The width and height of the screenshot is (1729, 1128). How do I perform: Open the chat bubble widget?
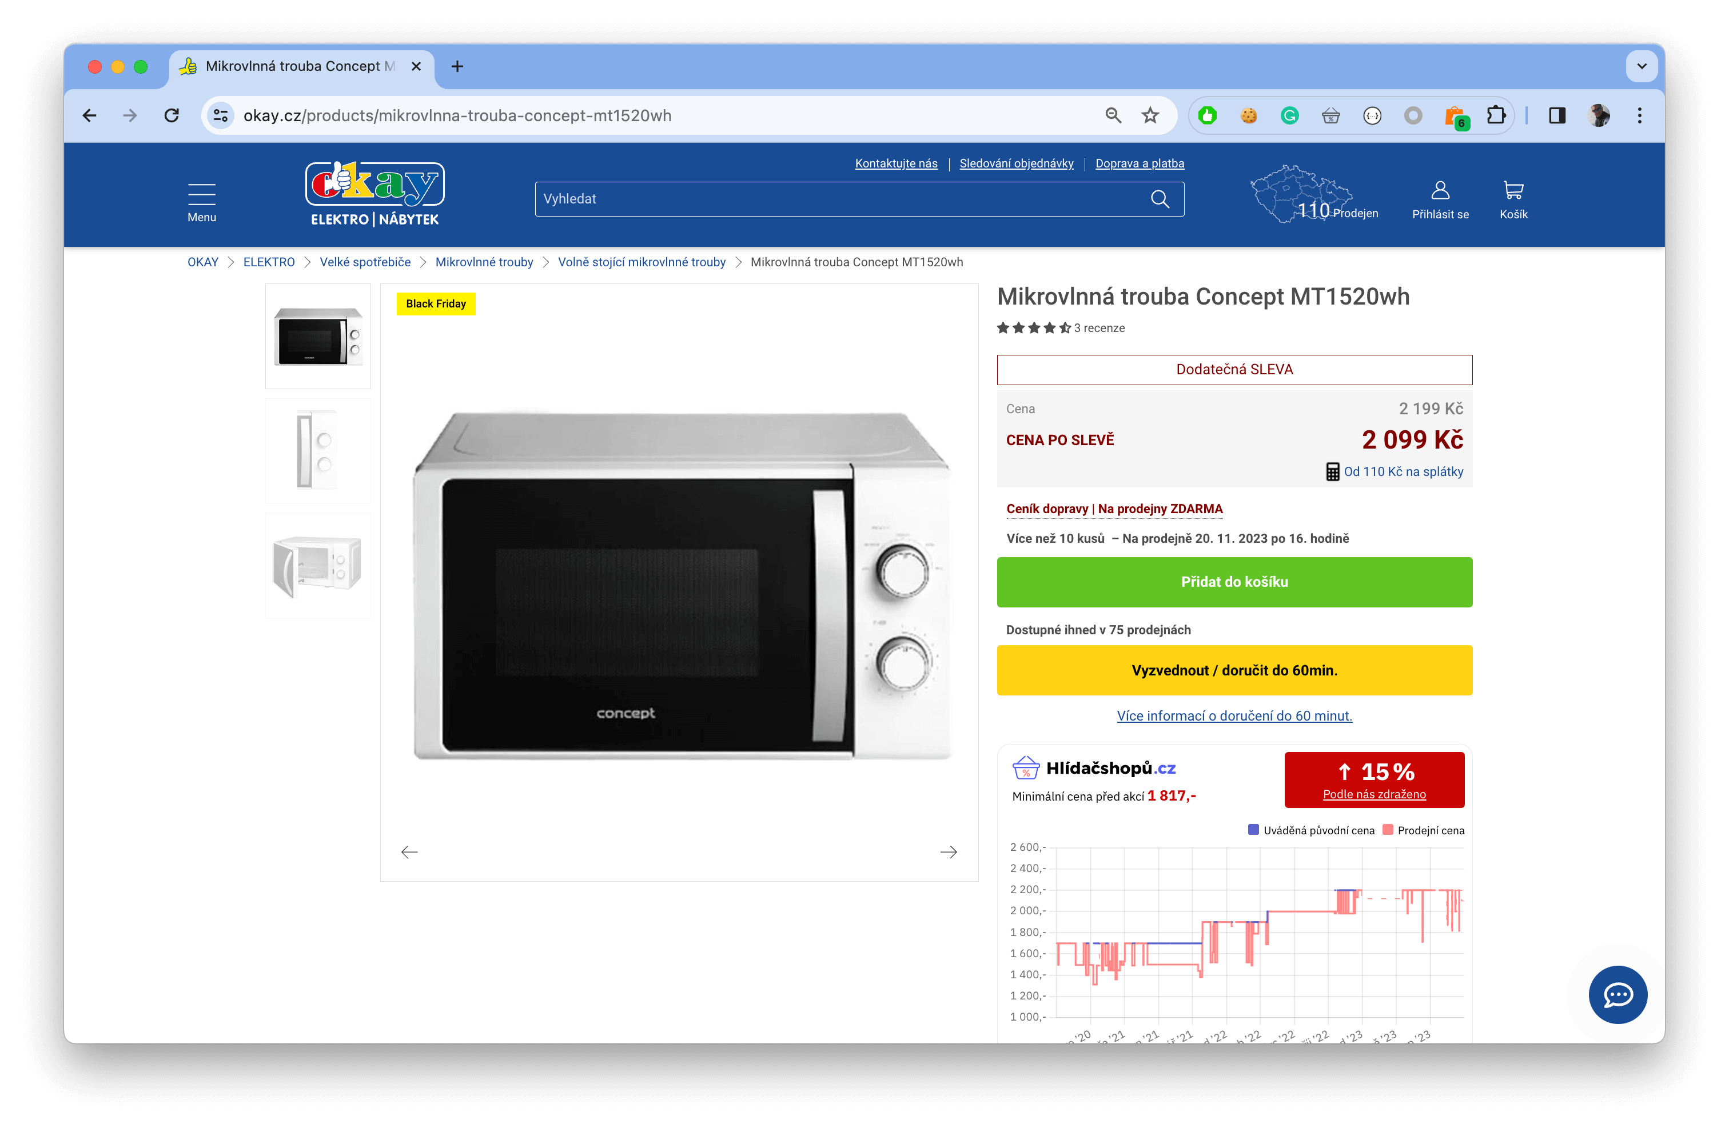coord(1618,995)
